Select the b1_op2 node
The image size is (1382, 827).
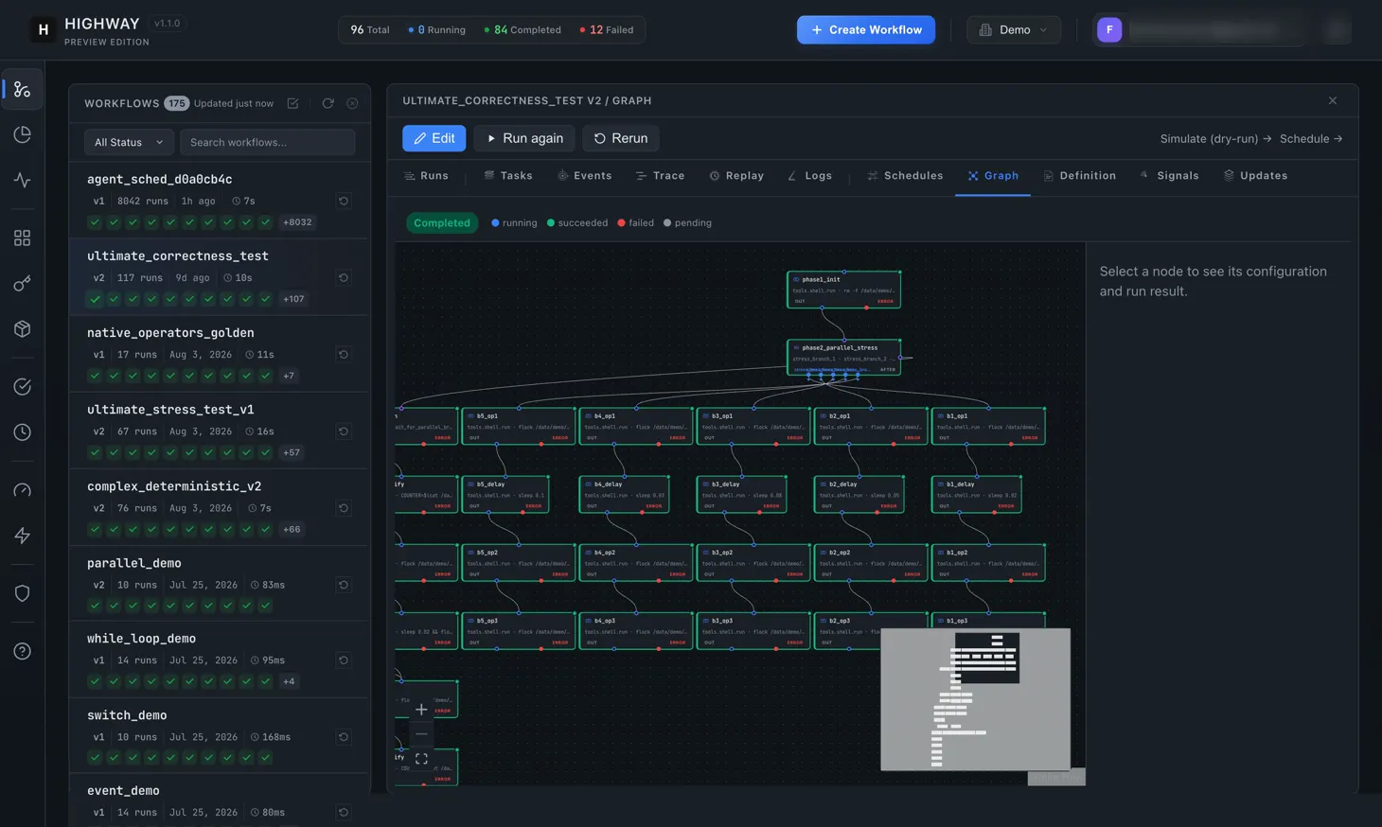(x=988, y=562)
